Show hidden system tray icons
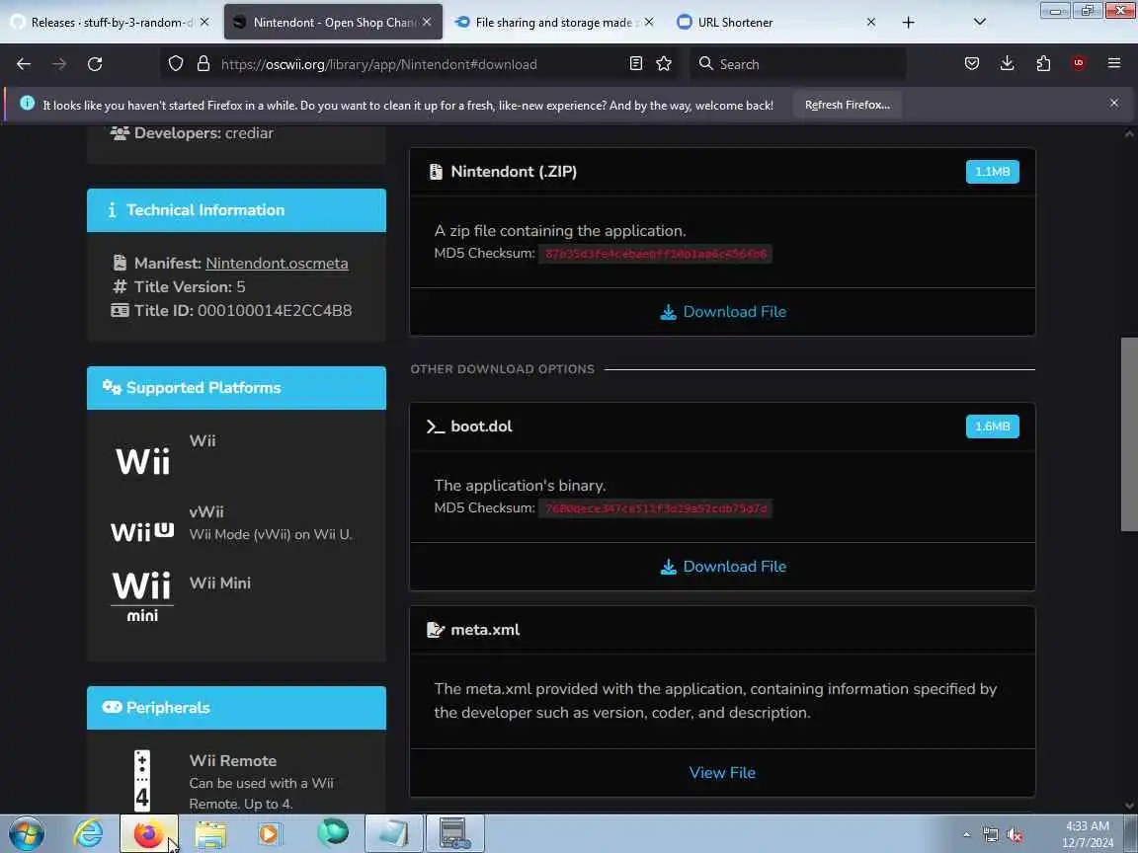 point(967,835)
